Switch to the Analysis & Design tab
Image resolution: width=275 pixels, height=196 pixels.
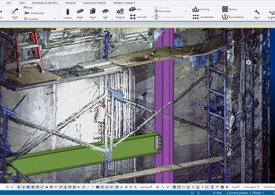(x=94, y=3)
